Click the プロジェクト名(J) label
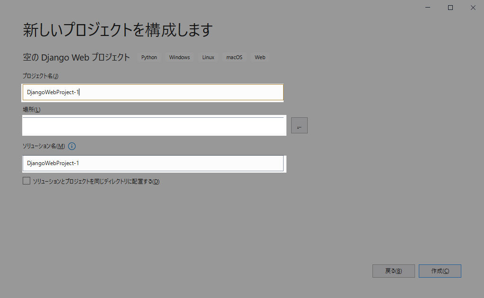The image size is (484, 298). pyautogui.click(x=41, y=76)
